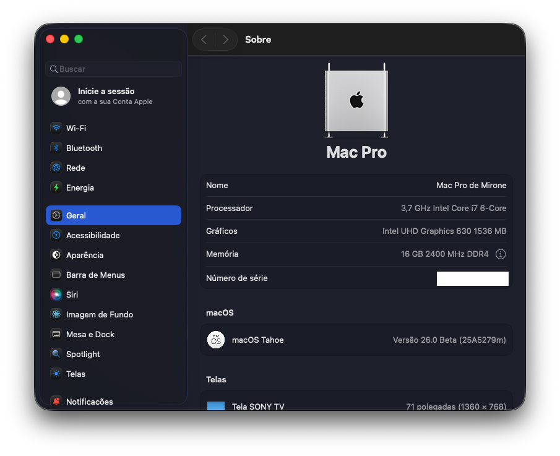Click the Processador row label
This screenshot has width=560, height=456.
click(230, 208)
